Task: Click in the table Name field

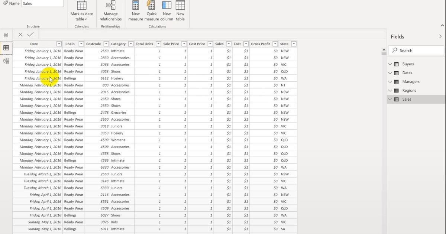Action: point(42,3)
